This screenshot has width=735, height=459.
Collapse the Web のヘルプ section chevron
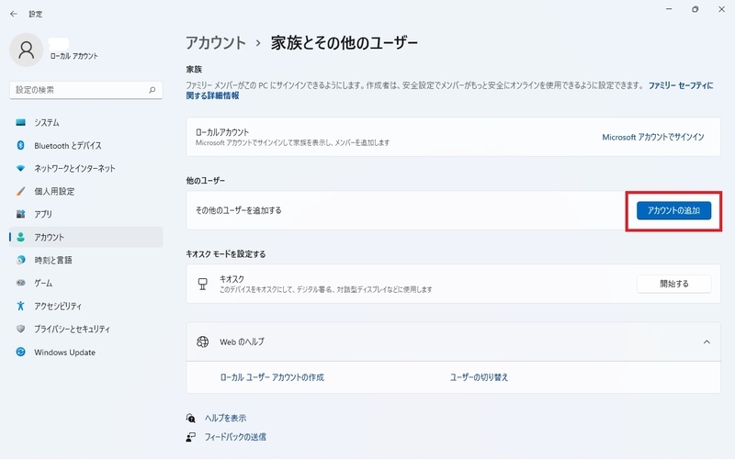click(x=707, y=341)
